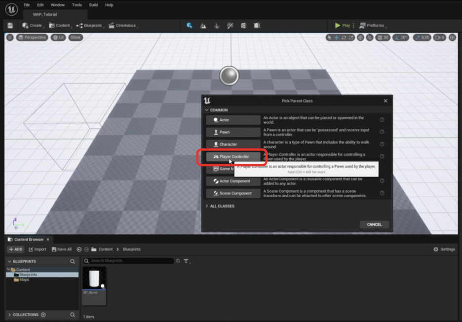This screenshot has width=462, height=322.
Task: Open the filter icon beside search field
Action: pyautogui.click(x=187, y=261)
